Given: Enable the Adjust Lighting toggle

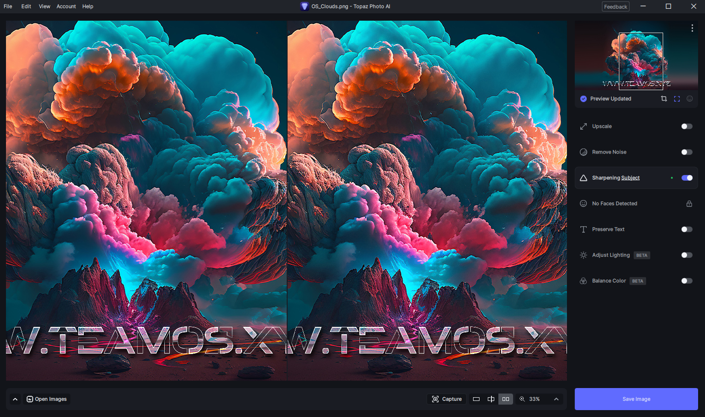Looking at the screenshot, I should pos(687,255).
